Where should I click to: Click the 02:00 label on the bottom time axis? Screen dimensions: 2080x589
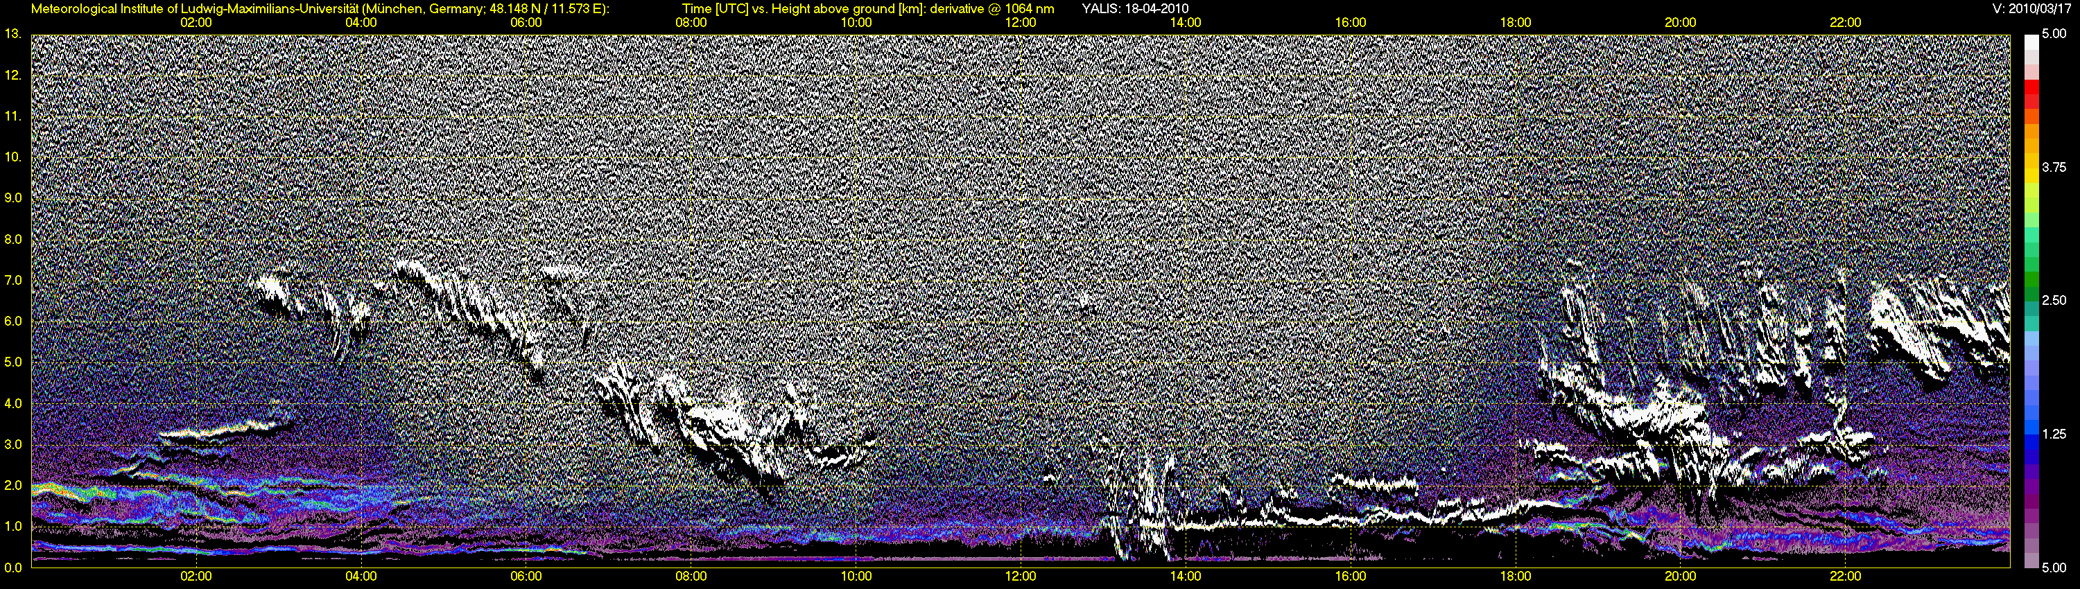(196, 576)
